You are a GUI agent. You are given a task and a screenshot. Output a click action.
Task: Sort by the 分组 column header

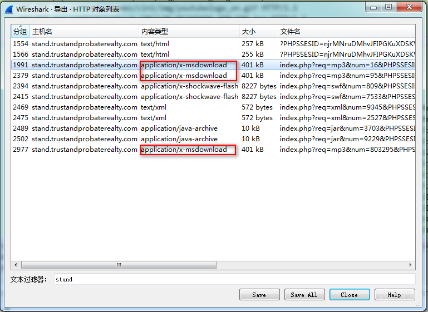(21, 31)
